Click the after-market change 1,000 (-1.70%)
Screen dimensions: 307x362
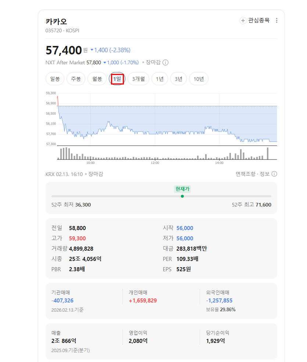pos(121,62)
